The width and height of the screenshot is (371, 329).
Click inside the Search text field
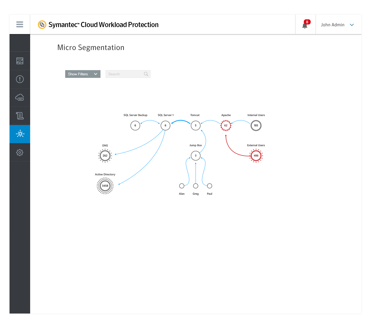[125, 74]
